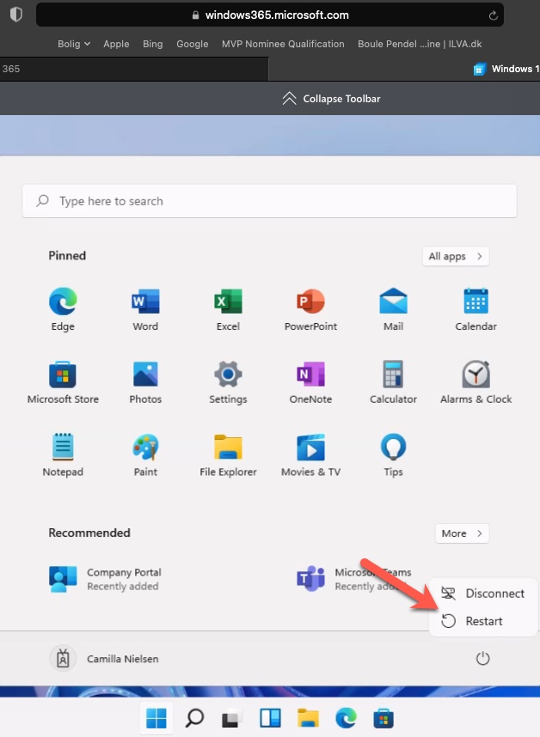
Task: Open MVP Nominee Qualification bookmark
Action: pyautogui.click(x=283, y=44)
